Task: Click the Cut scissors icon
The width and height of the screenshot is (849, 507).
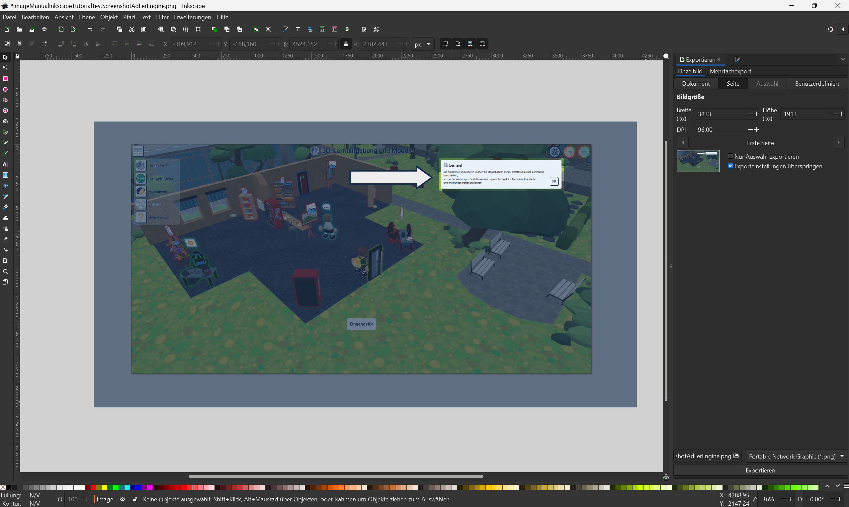Action: [131, 29]
